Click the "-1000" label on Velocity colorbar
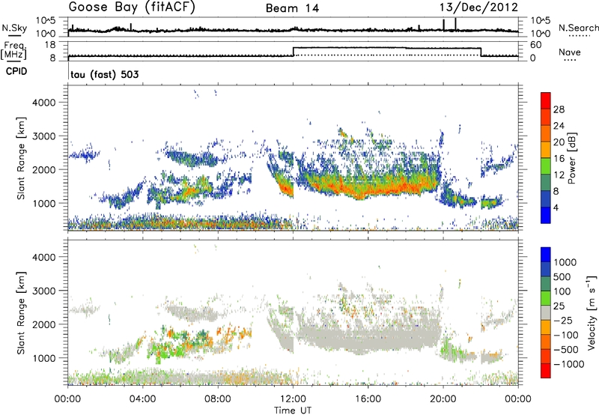The height and width of the screenshot is (415, 599). [x=569, y=364]
